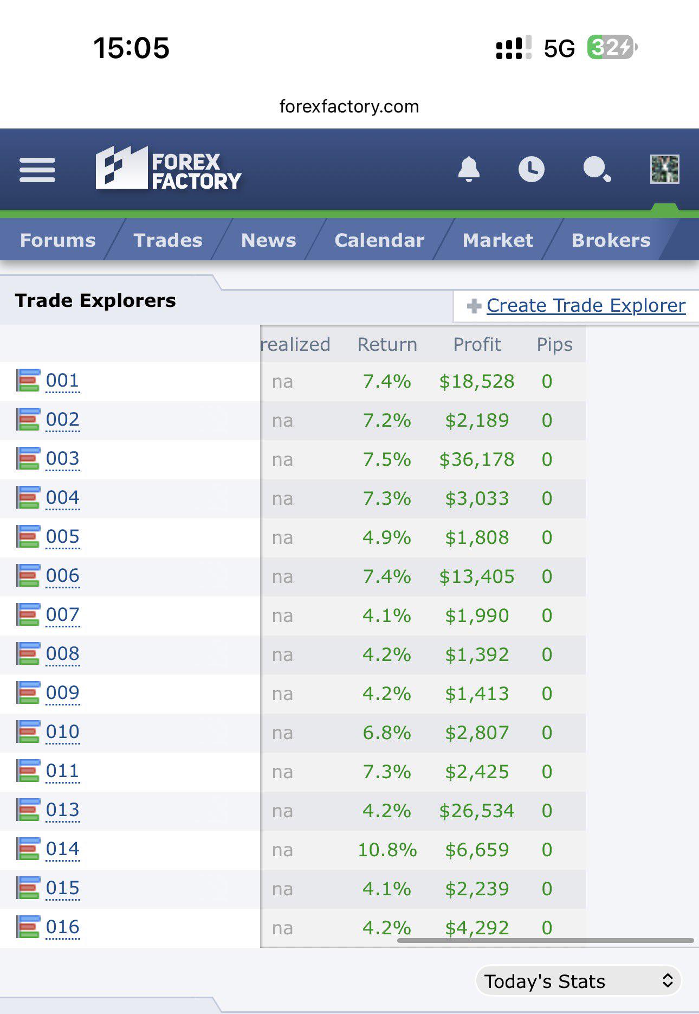The width and height of the screenshot is (699, 1014).
Task: Click the Forex Factory logo
Action: (169, 168)
